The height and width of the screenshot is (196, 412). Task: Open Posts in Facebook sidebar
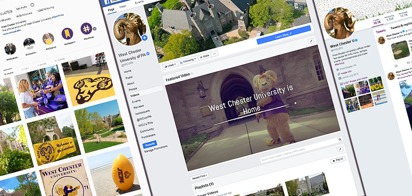tap(129, 77)
